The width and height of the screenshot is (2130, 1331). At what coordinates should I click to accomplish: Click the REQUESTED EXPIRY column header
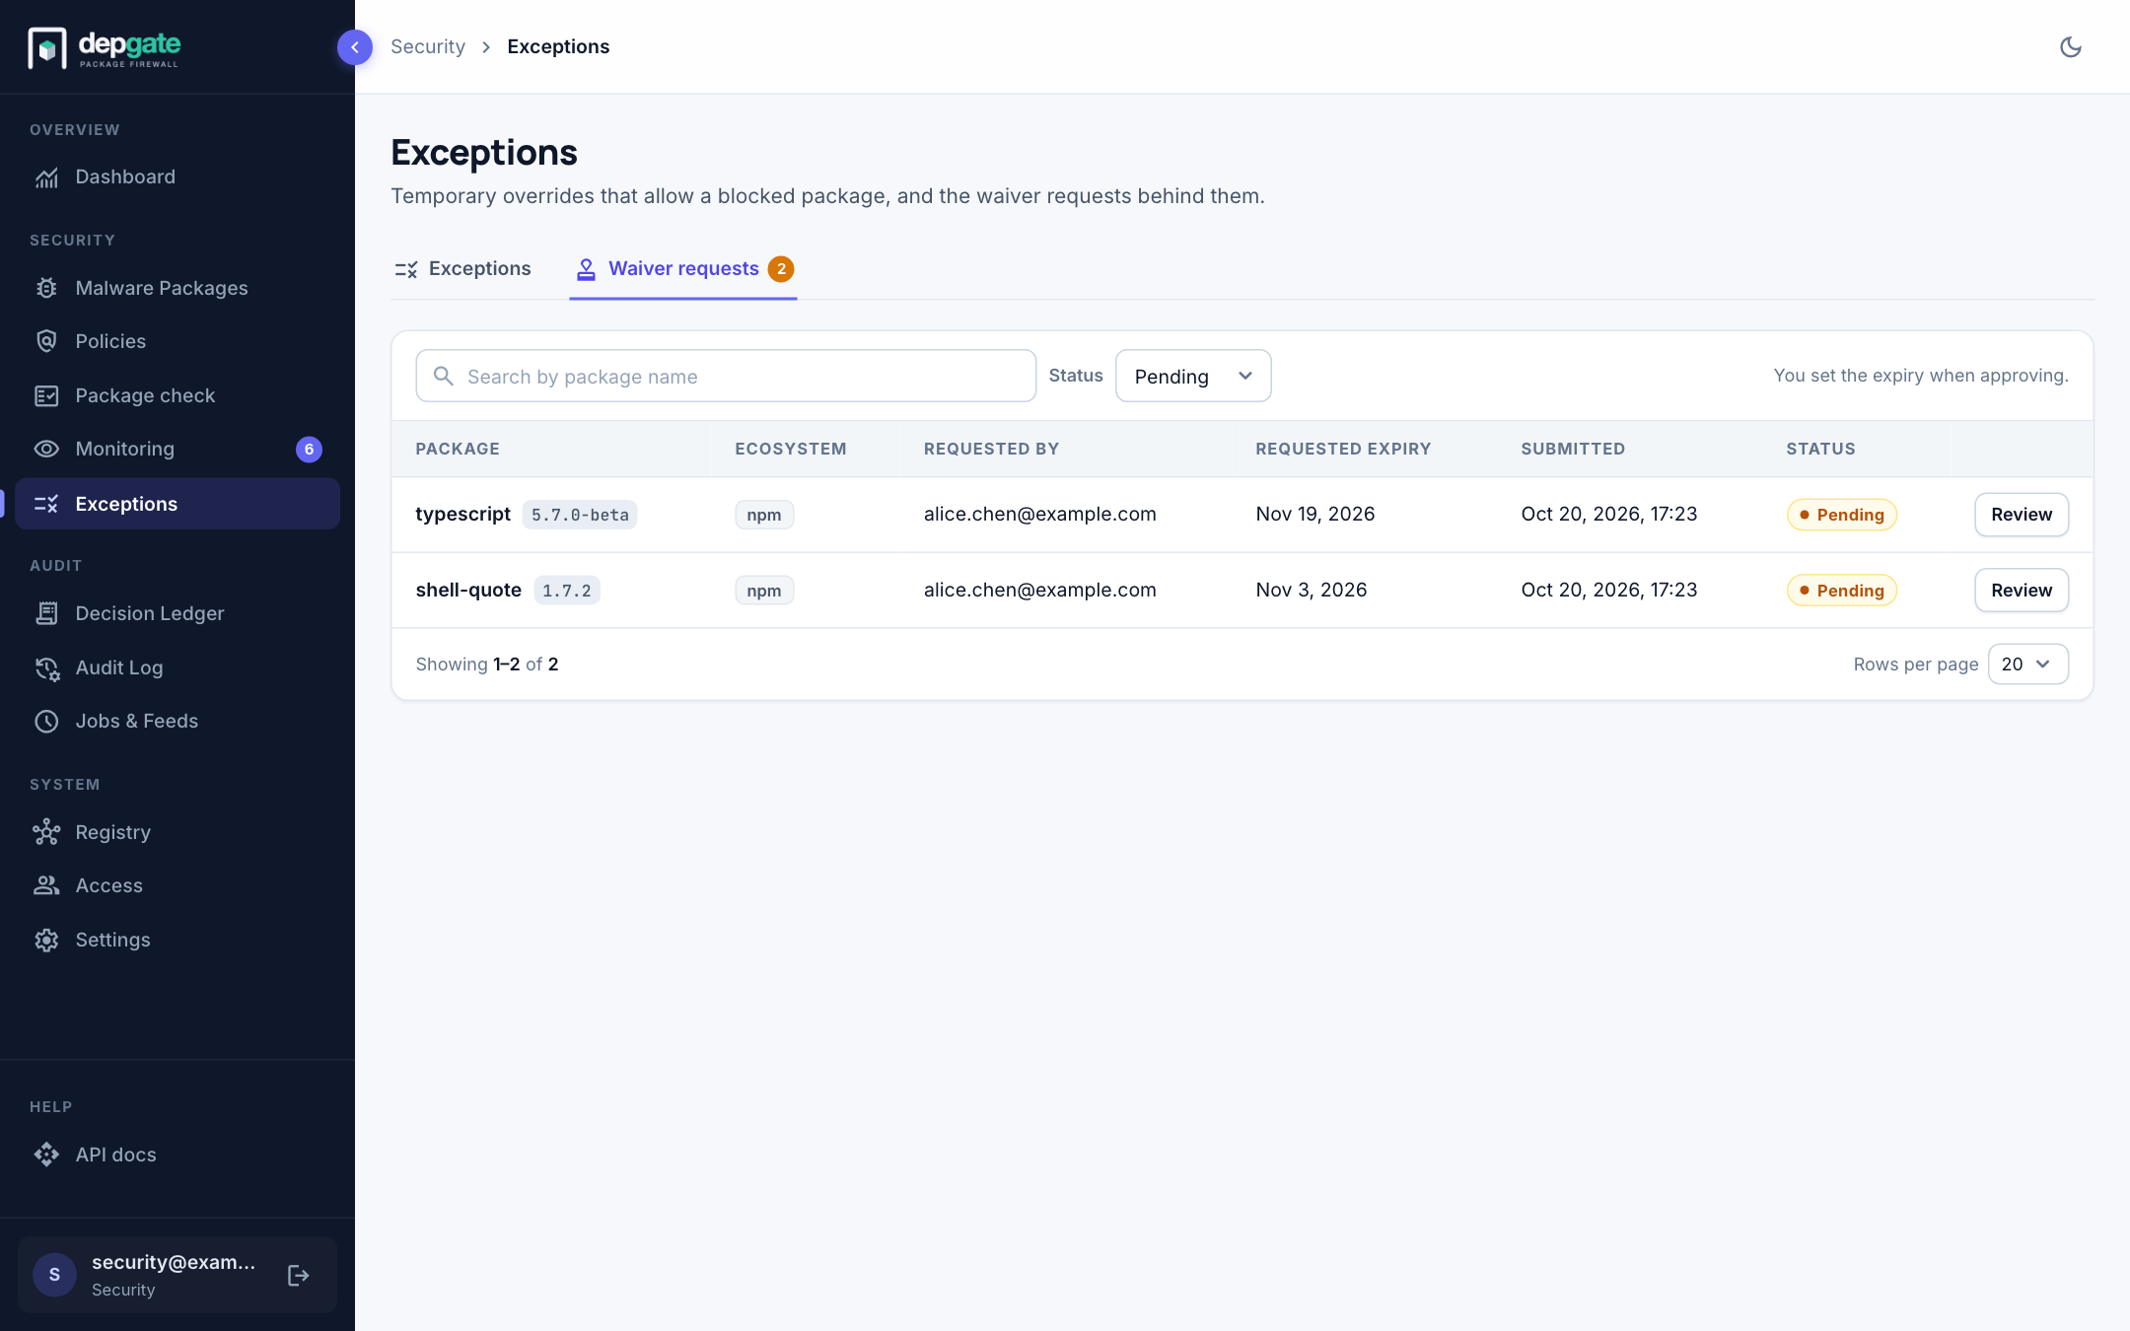tap(1343, 449)
